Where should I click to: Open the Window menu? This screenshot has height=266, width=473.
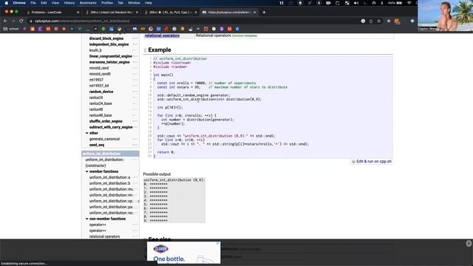point(134,3)
